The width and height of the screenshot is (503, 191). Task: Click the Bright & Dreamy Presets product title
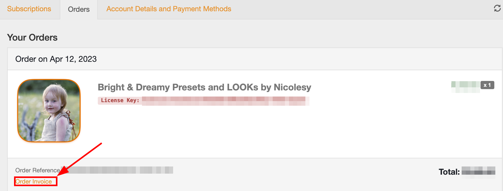[204, 87]
